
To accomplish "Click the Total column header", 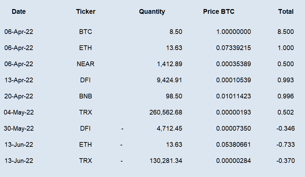I will pyautogui.click(x=286, y=11).
